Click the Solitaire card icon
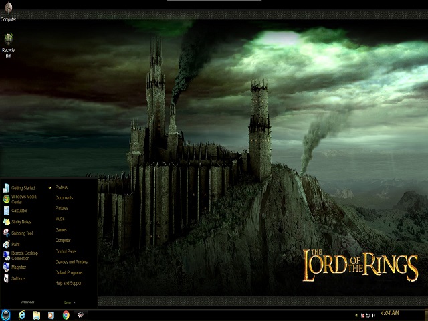 (6, 278)
